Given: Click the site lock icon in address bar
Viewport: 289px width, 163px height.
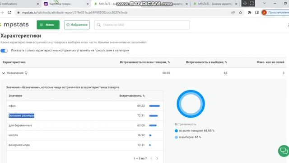Looking at the screenshot, I should pos(18,13).
